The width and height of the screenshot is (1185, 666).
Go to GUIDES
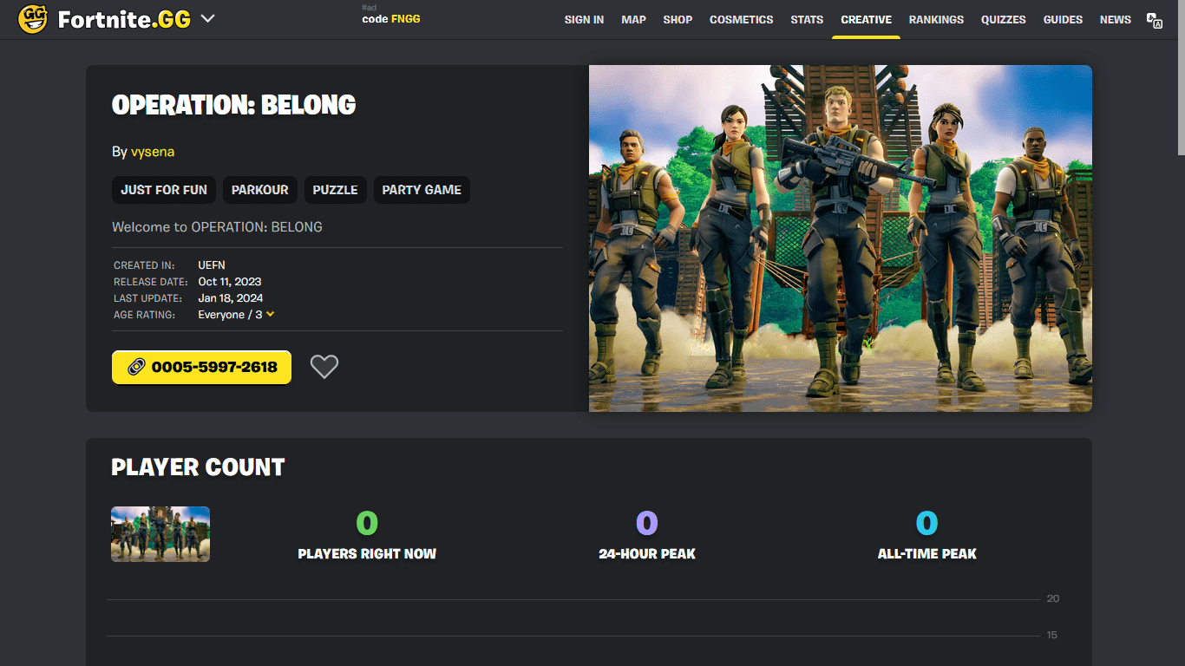(1063, 19)
